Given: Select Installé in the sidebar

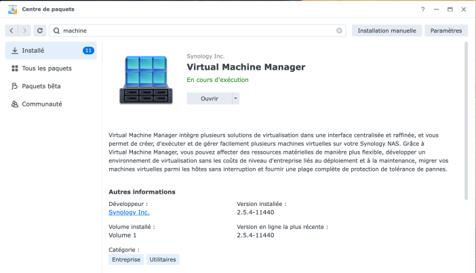Looking at the screenshot, I should (51, 51).
